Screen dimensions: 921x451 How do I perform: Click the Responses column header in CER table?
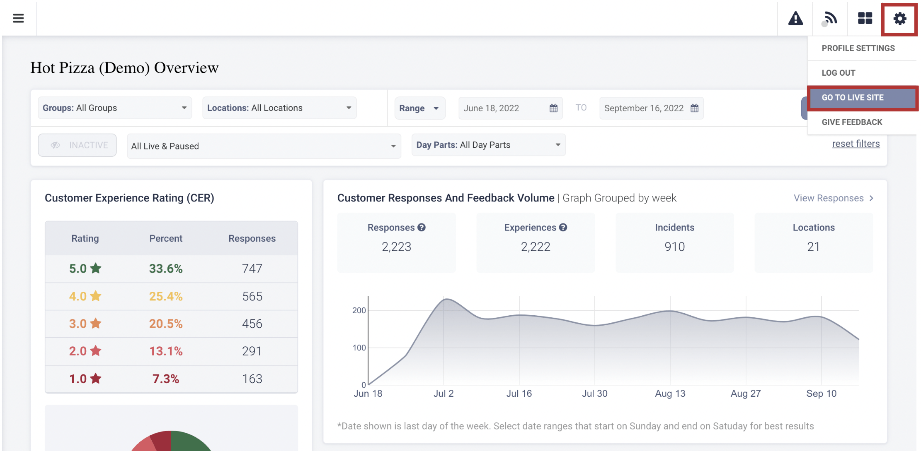pos(252,238)
